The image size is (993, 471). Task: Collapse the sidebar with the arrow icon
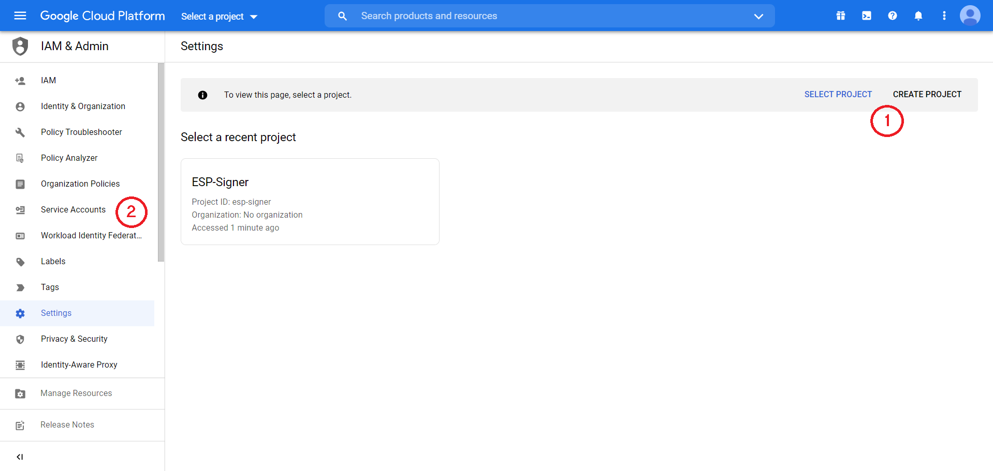(x=20, y=457)
